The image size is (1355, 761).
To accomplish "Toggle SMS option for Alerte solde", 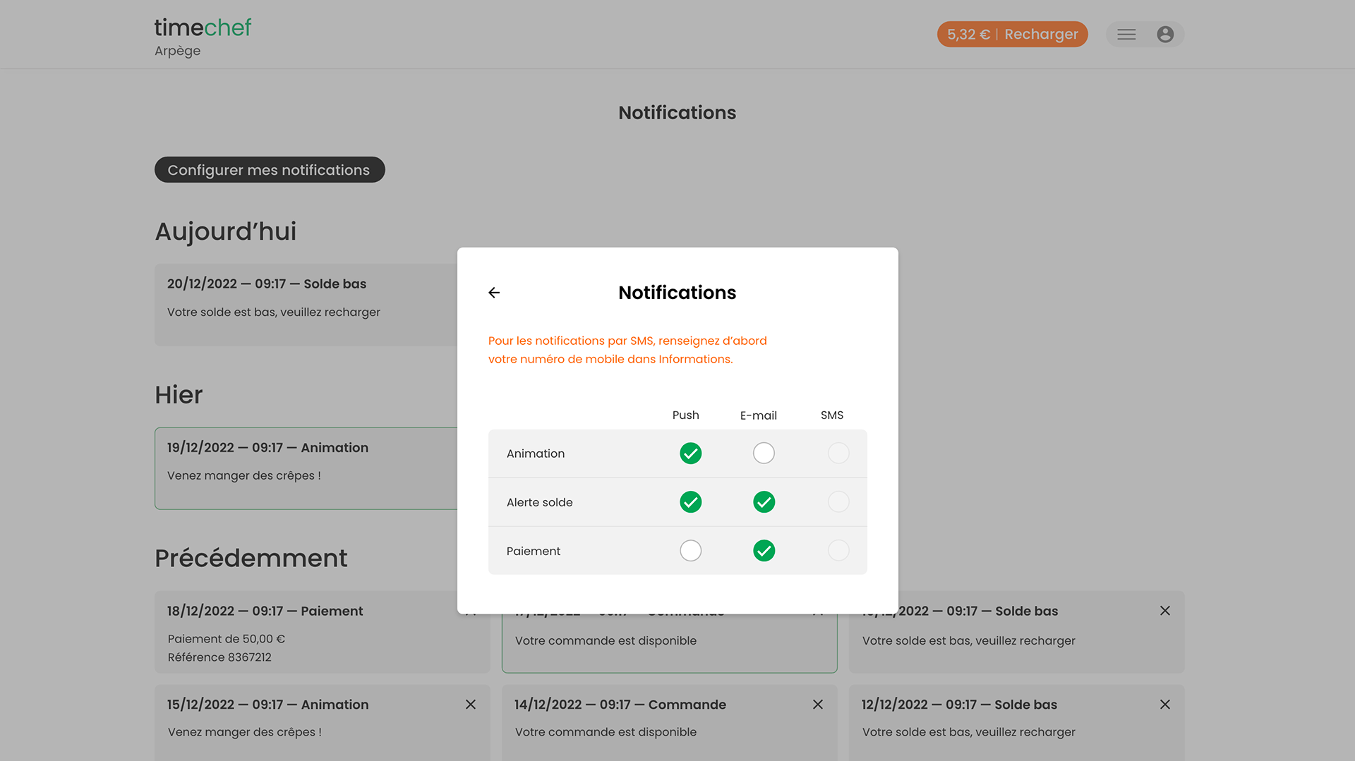I will [838, 502].
